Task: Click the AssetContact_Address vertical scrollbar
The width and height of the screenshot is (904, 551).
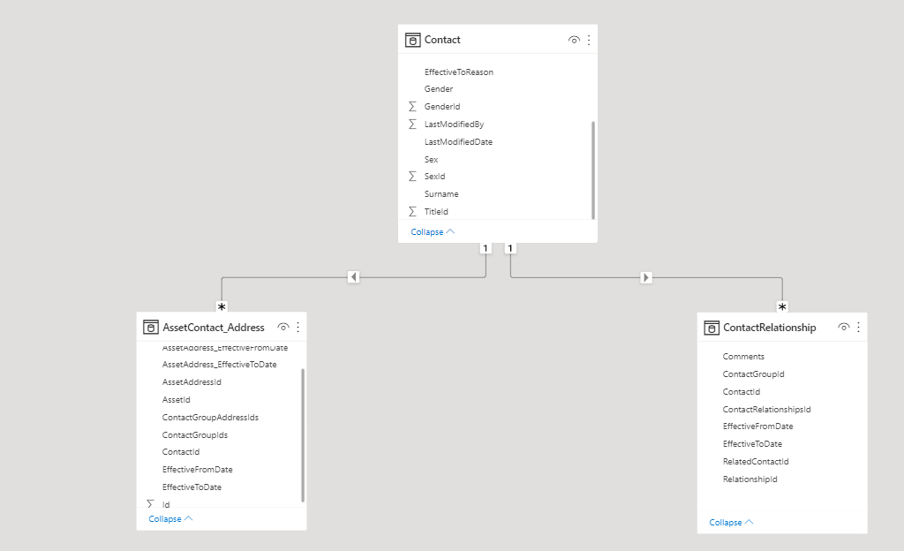Action: tap(303, 434)
